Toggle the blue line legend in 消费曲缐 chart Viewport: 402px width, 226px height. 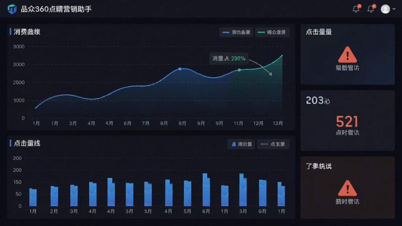(x=236, y=32)
